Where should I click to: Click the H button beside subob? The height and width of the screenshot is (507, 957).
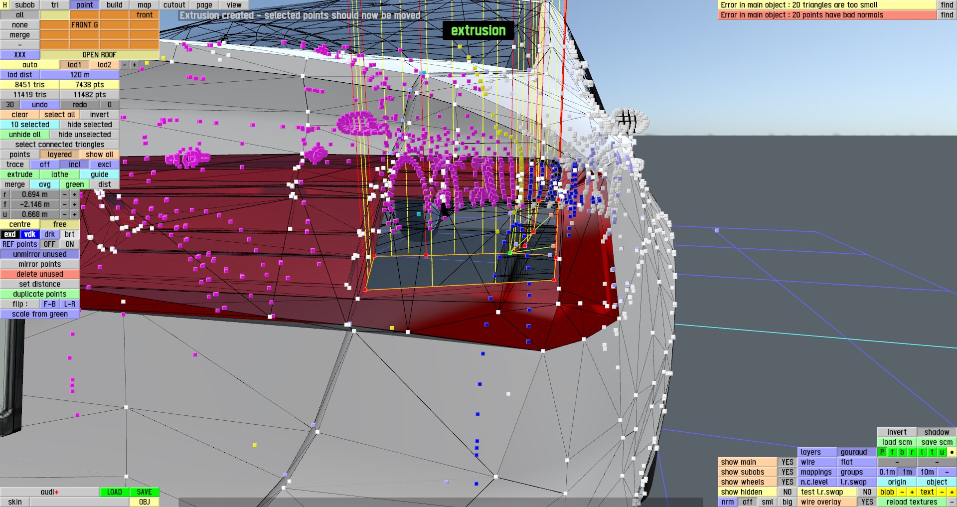5,5
